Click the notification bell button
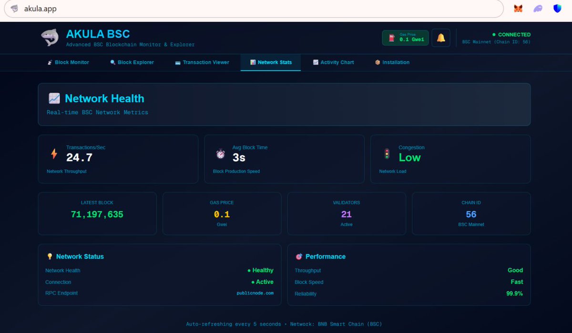Screen dimensions: 572x333 tap(441, 38)
